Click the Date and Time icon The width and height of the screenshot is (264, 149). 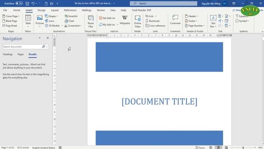(x=226, y=21)
